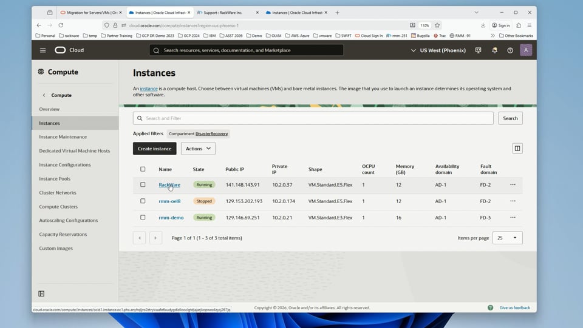This screenshot has width=583, height=328.
Task: Open the items per page dropdown
Action: [x=508, y=238]
